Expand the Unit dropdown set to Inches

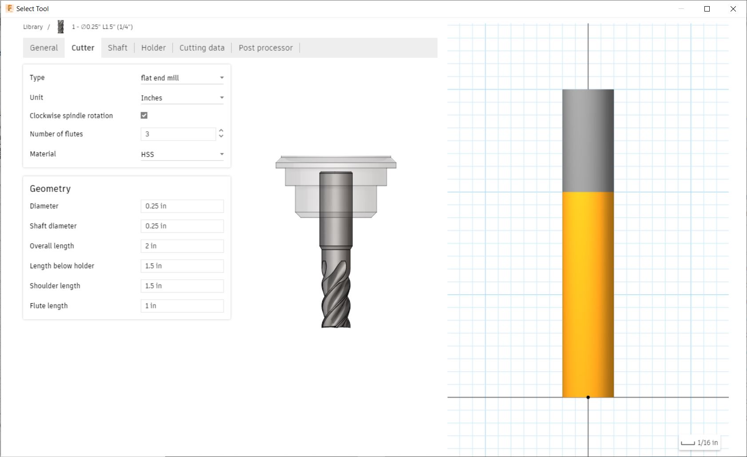coord(182,98)
